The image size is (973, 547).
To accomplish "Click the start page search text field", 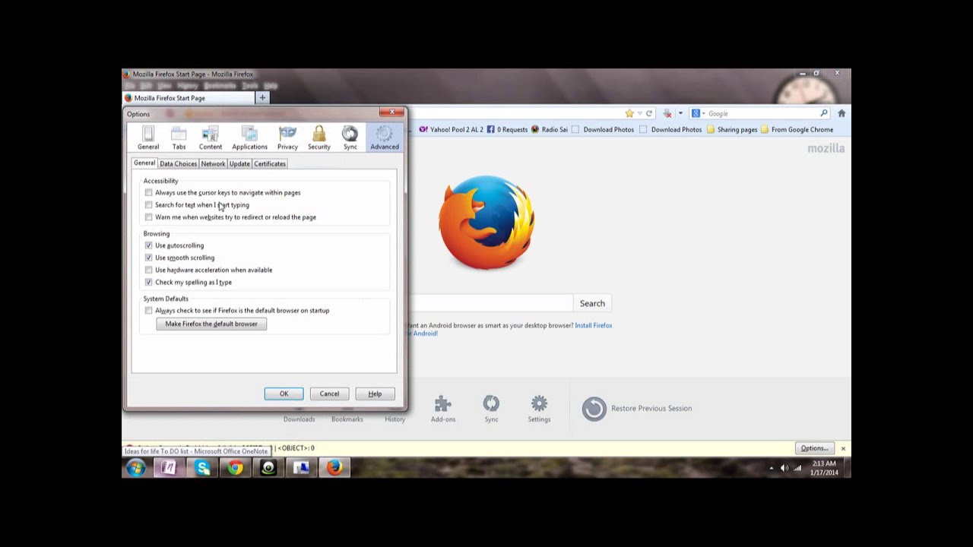I will [x=490, y=303].
